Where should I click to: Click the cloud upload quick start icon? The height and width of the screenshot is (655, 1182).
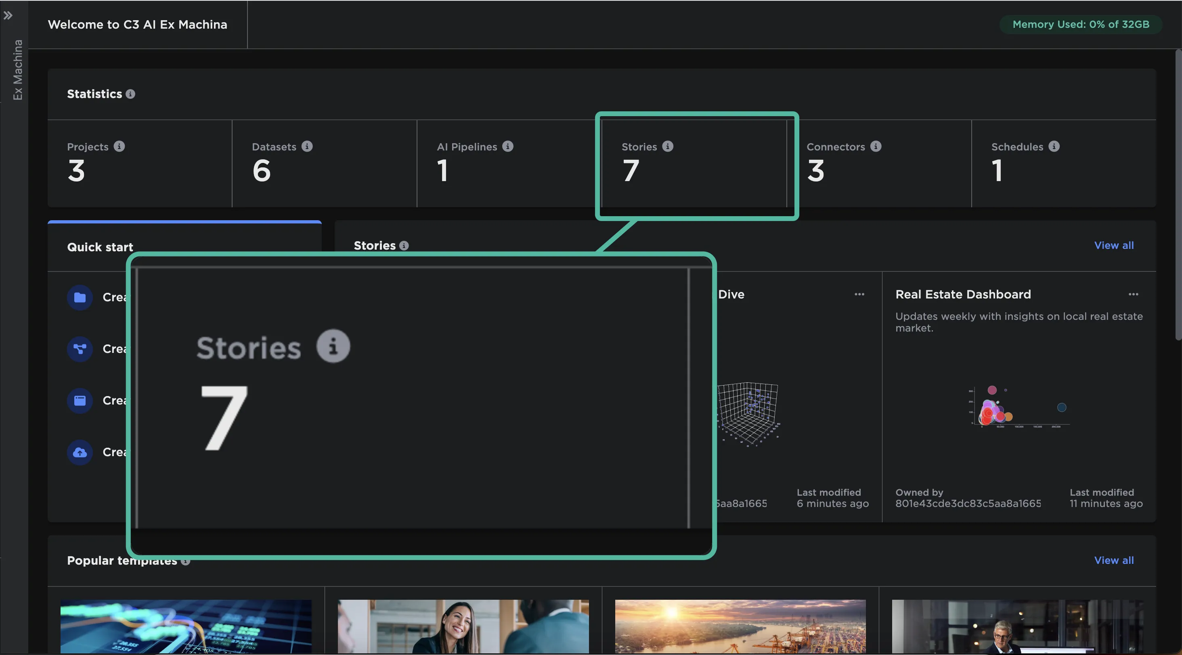tap(80, 453)
